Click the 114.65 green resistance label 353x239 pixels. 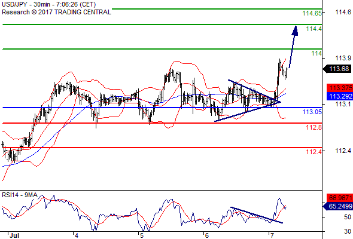coord(312,13)
